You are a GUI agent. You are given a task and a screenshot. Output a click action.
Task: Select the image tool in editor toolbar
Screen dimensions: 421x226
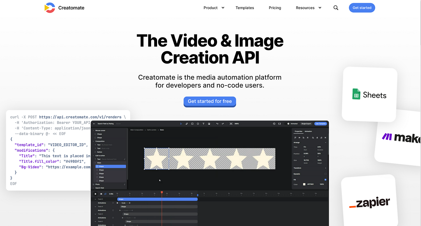pyautogui.click(x=209, y=124)
